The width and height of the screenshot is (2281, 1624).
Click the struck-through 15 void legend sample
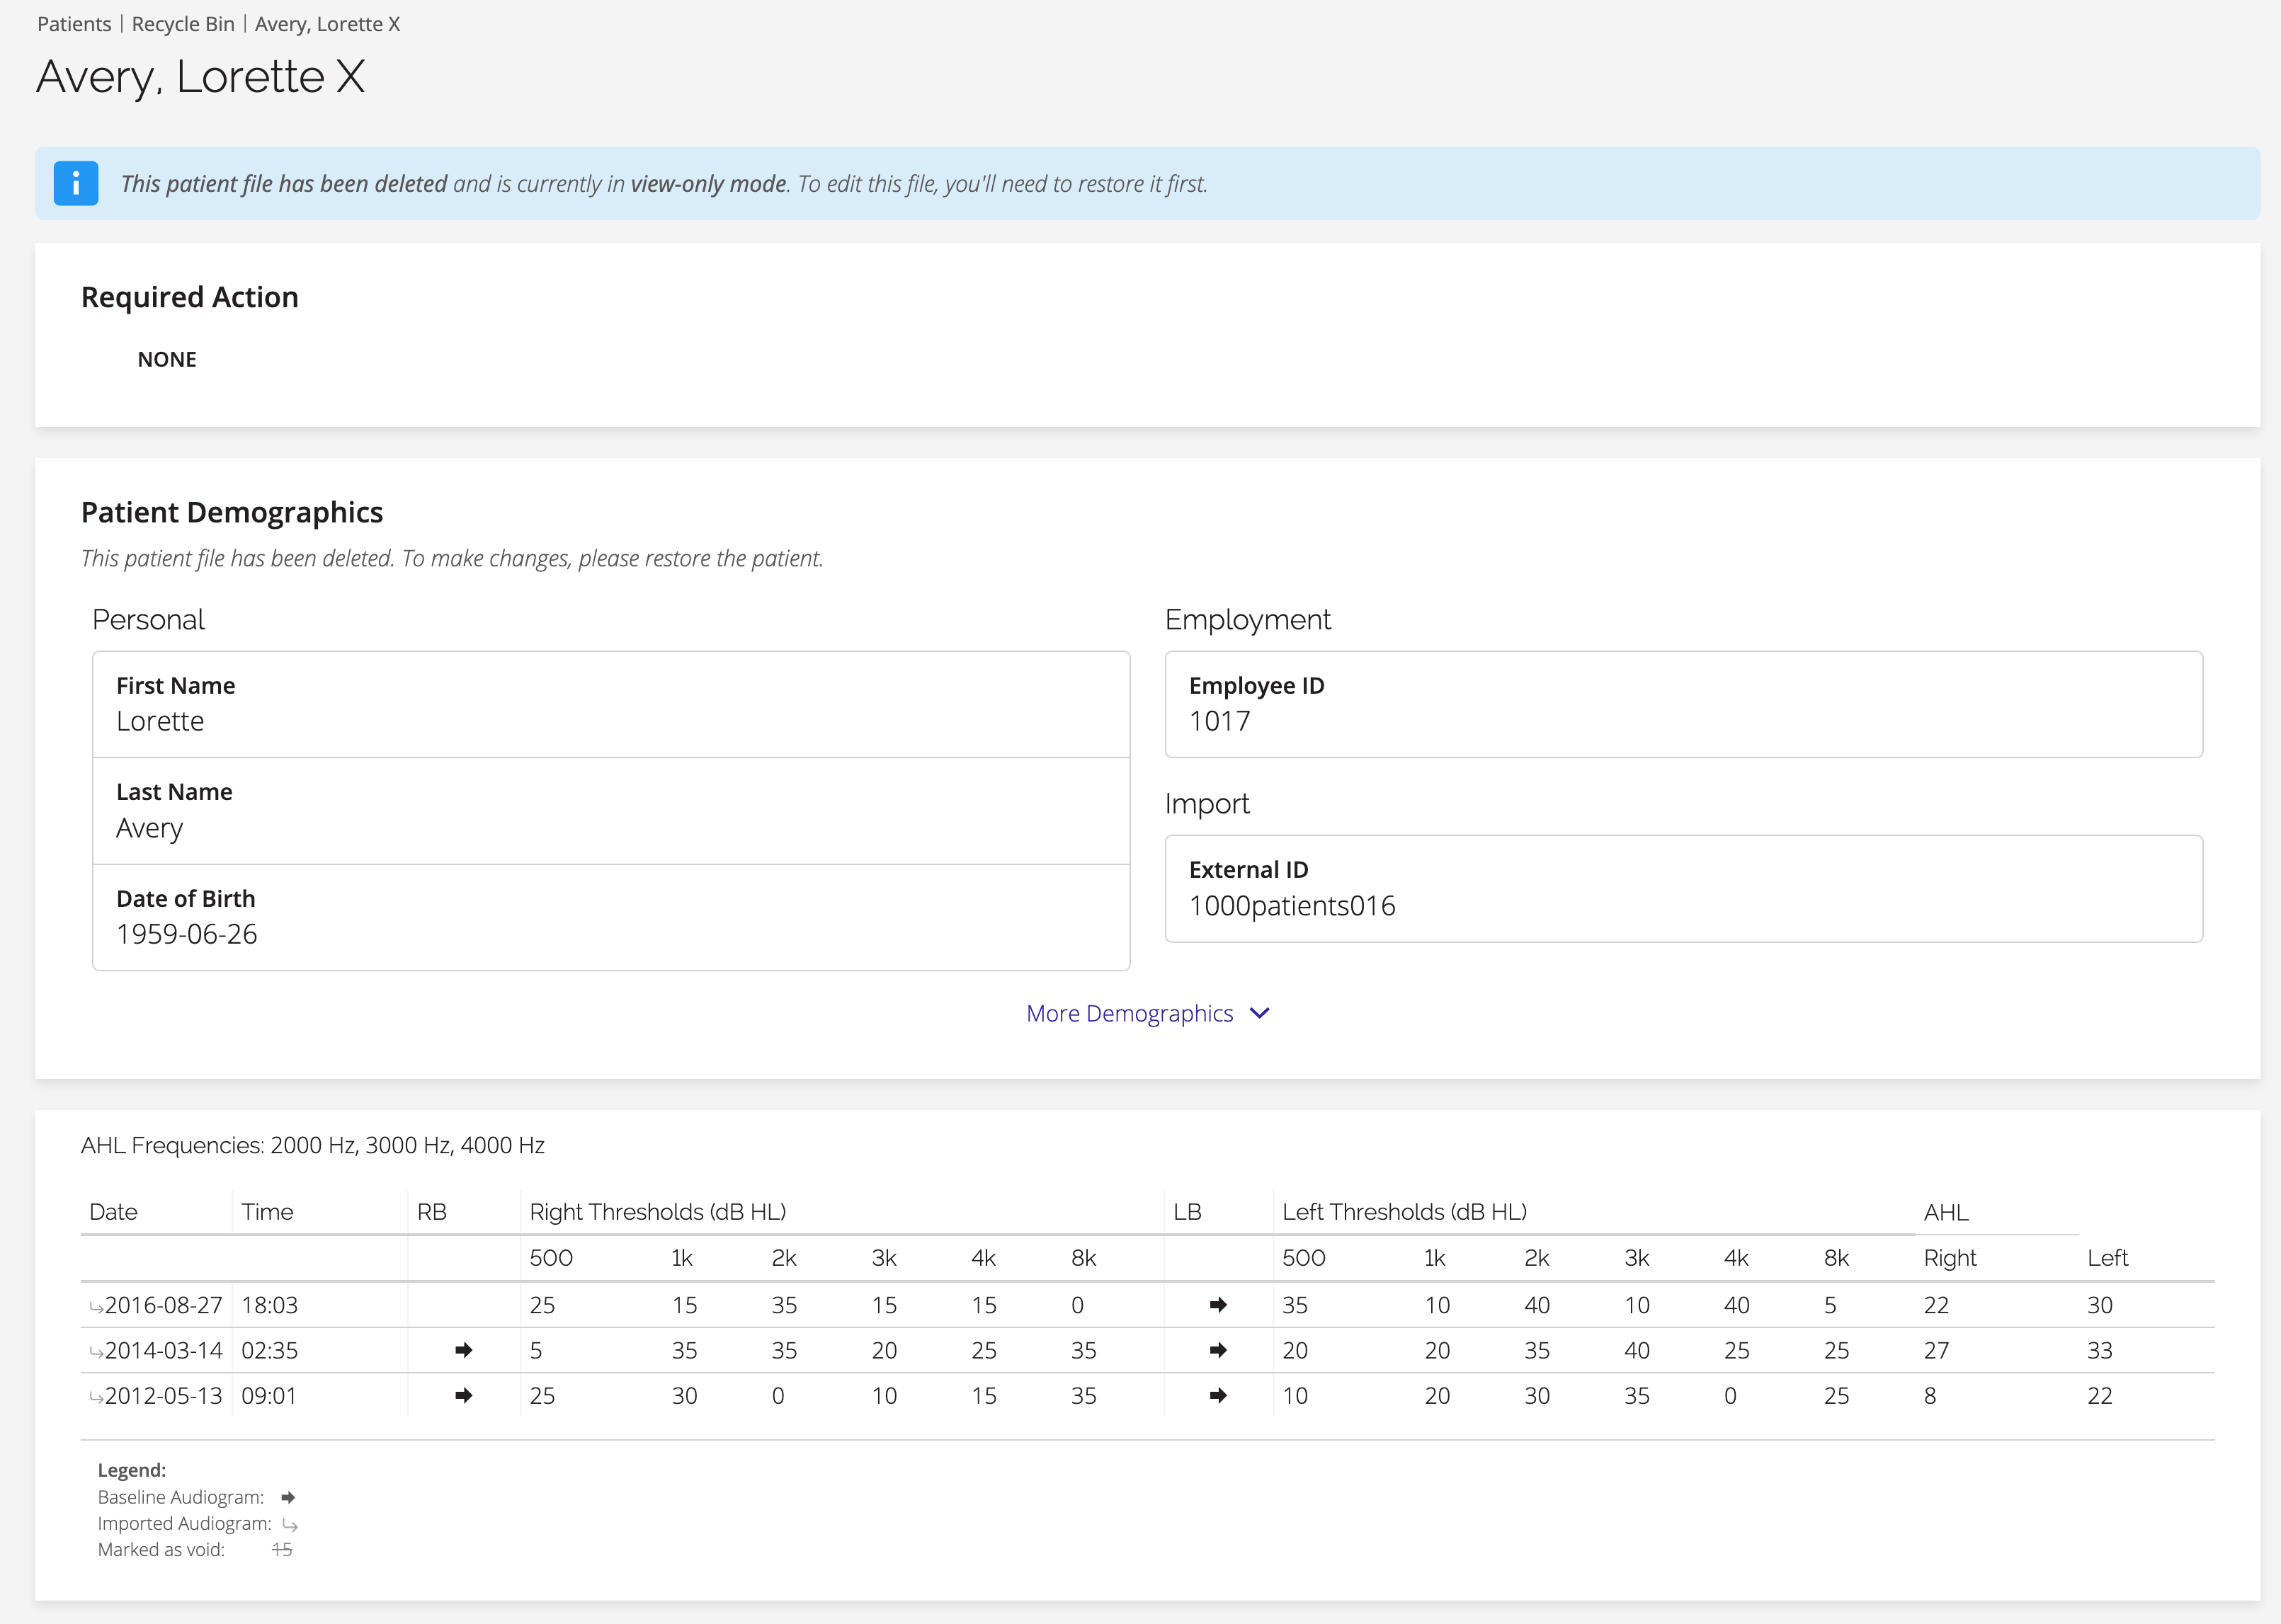(282, 1549)
